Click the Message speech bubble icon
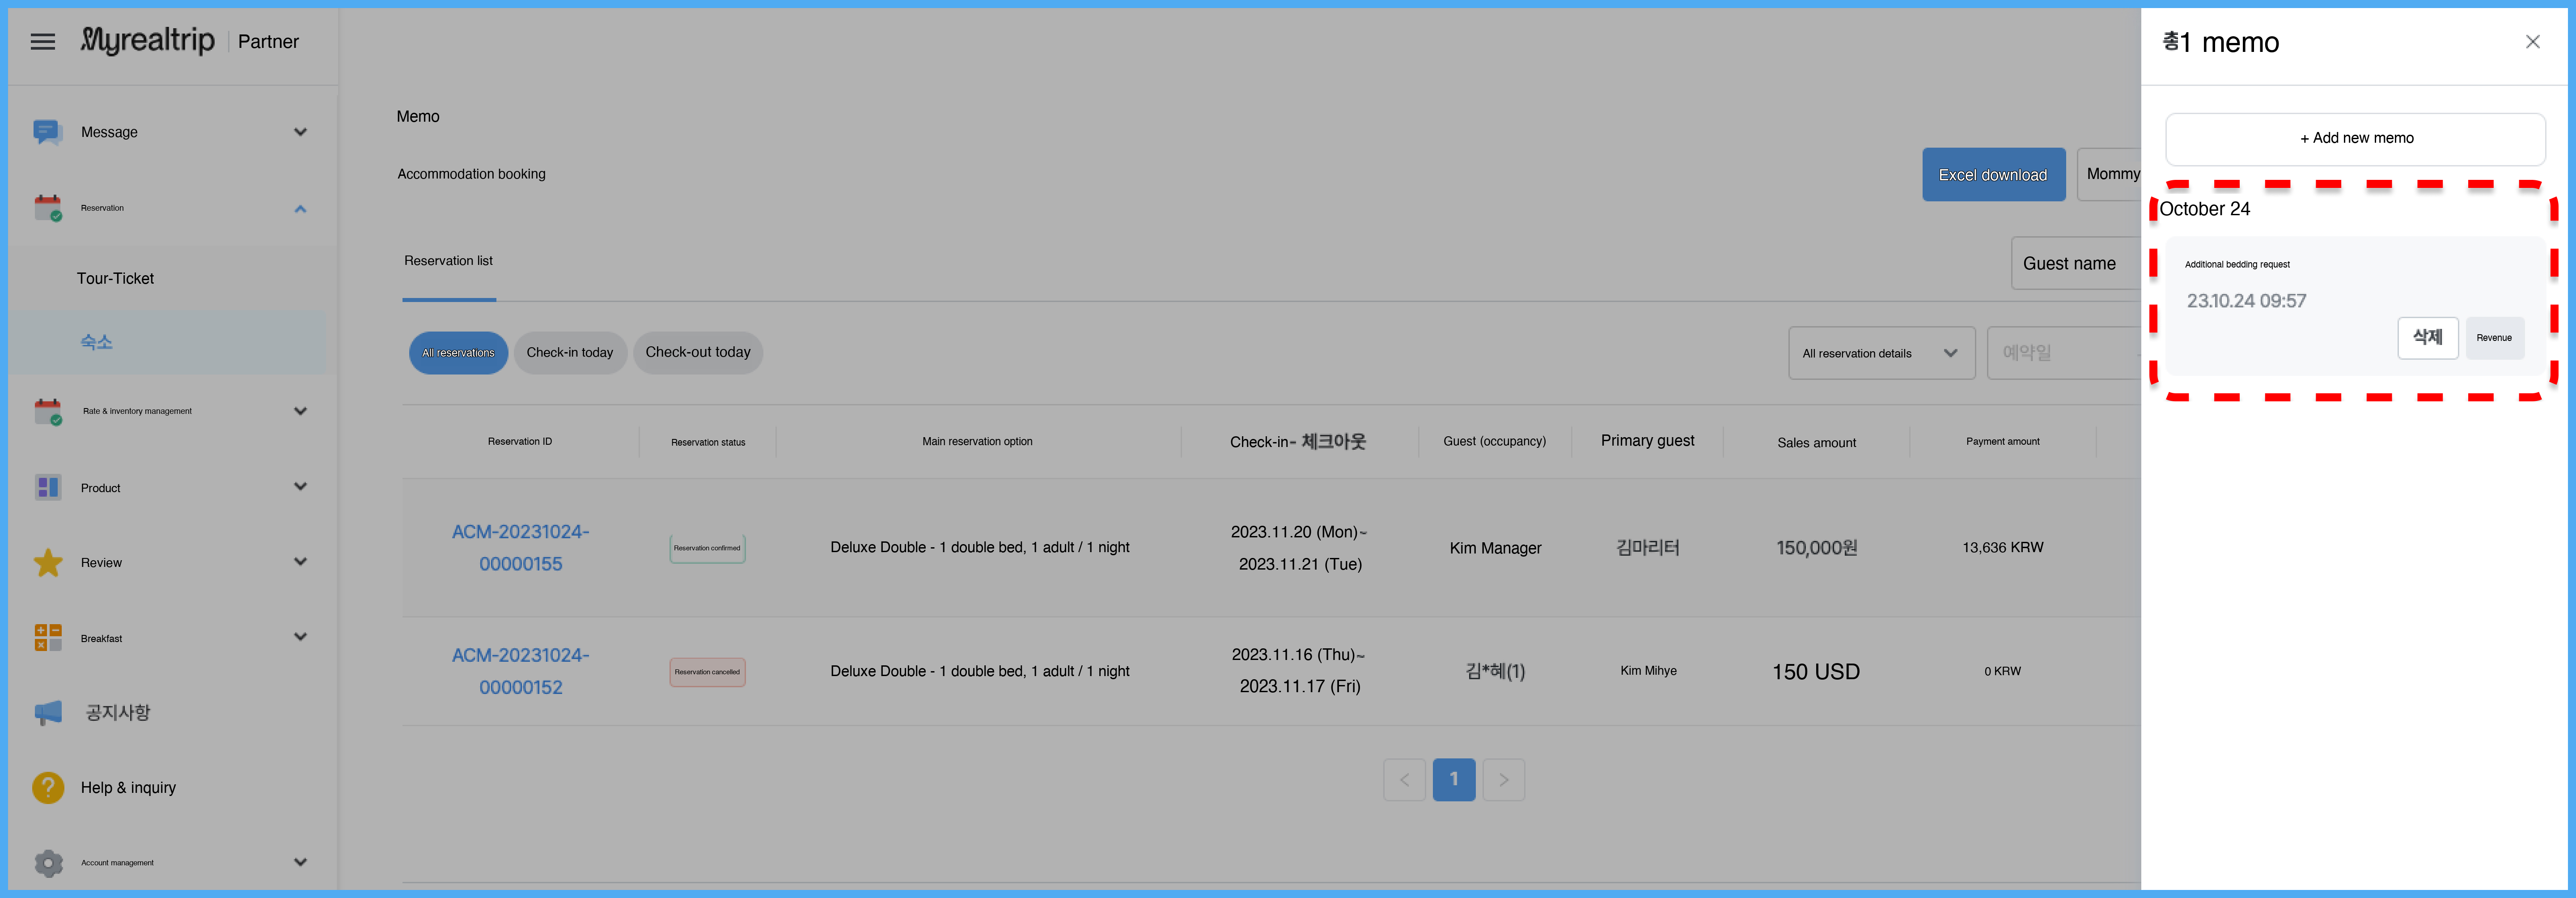 (47, 132)
